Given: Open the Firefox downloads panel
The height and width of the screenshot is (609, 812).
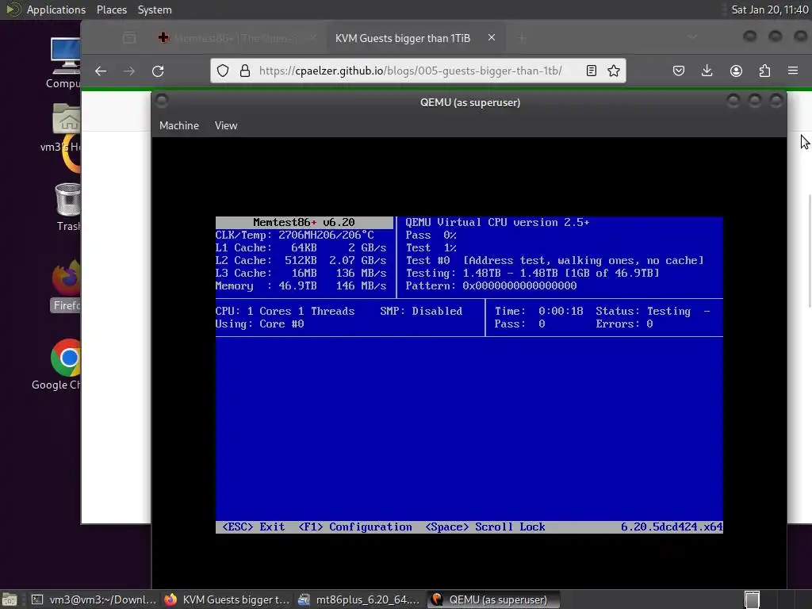Looking at the screenshot, I should coord(707,71).
